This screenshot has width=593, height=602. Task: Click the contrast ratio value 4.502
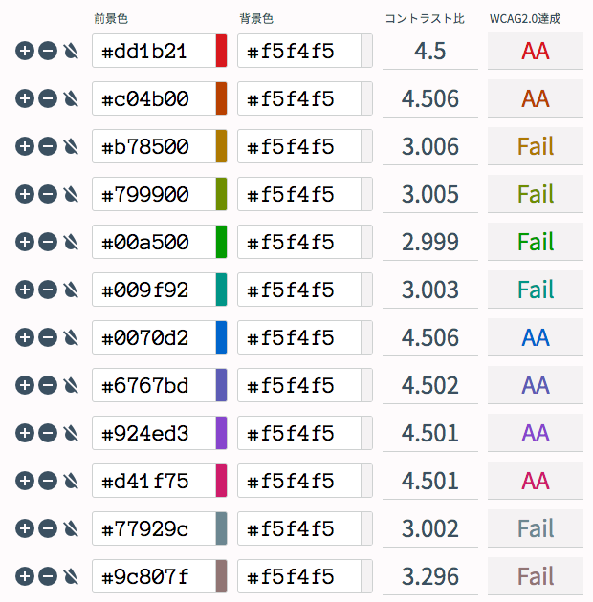(x=430, y=385)
